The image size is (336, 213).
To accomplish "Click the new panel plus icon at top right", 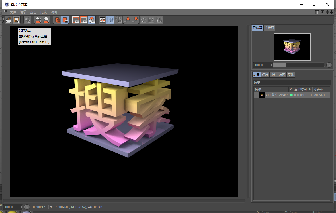I will (322, 12).
